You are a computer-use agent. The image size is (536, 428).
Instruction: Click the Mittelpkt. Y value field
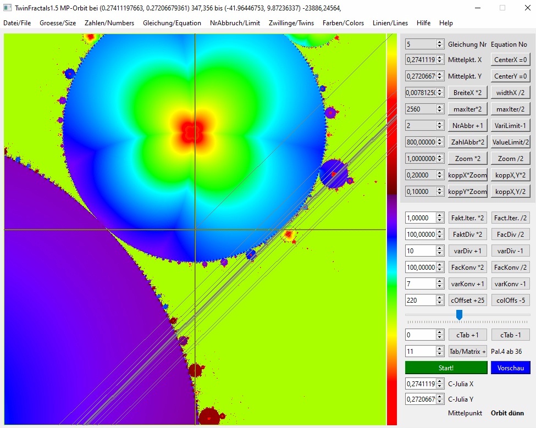424,76
